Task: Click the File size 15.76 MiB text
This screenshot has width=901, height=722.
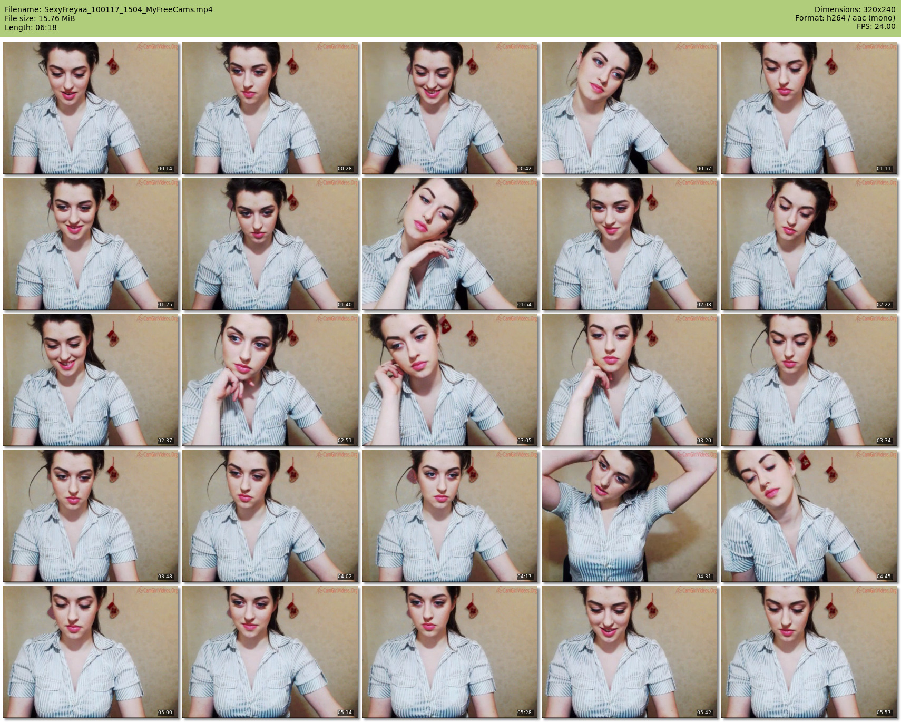Action: (40, 18)
